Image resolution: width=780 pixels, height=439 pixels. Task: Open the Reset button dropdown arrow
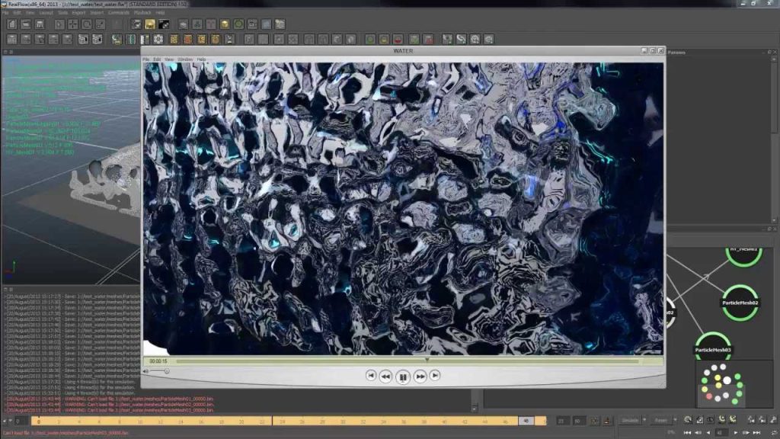675,421
